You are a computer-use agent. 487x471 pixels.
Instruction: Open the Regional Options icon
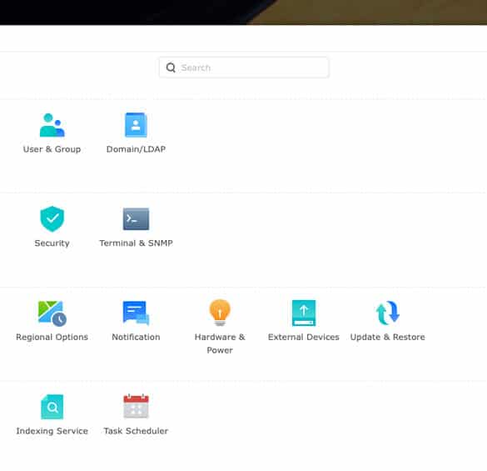pos(52,313)
